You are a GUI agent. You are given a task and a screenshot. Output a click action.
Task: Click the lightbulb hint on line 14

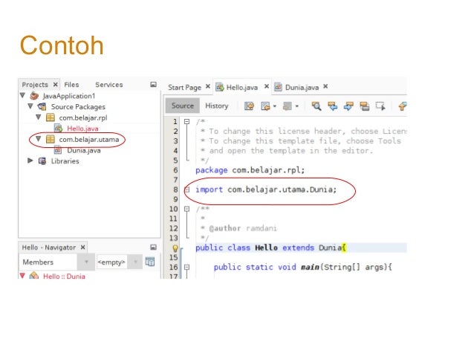coord(175,248)
